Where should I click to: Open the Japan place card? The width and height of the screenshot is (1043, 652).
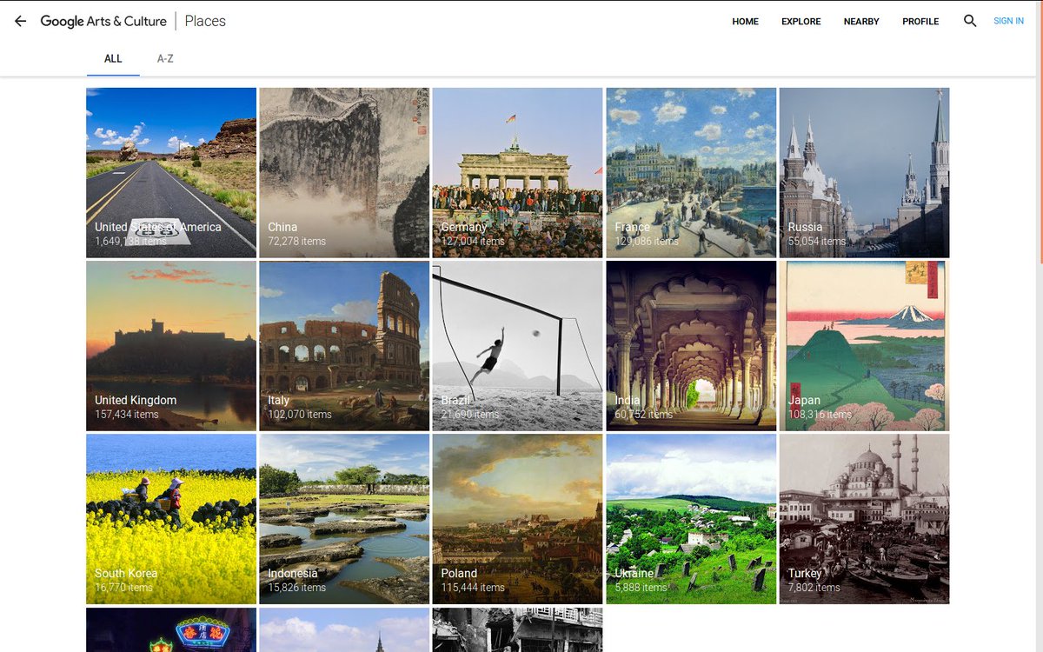864,346
